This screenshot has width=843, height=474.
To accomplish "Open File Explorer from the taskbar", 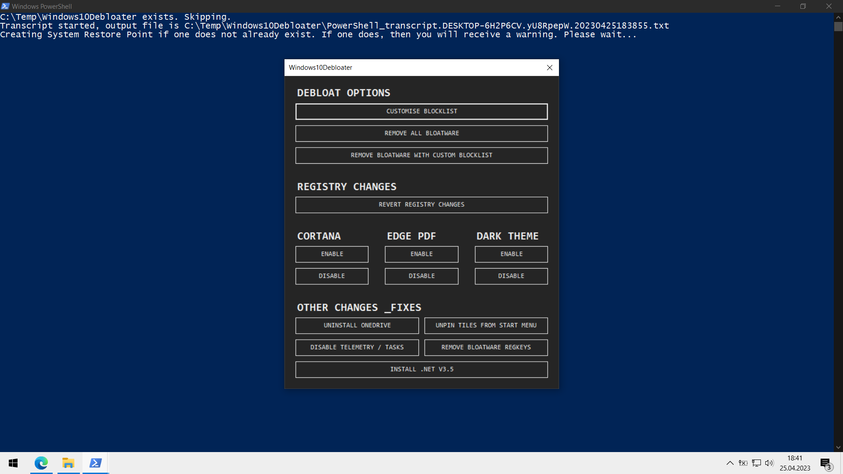I will tap(68, 463).
